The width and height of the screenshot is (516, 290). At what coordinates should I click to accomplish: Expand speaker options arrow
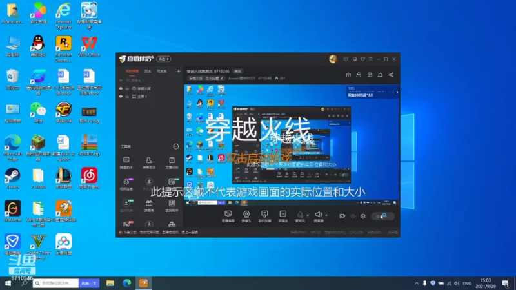326,215
